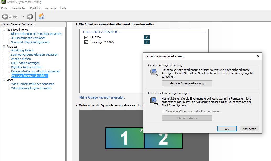Click the Zurück label next to back arrow
The width and height of the screenshot is (271, 161).
coord(14,16)
